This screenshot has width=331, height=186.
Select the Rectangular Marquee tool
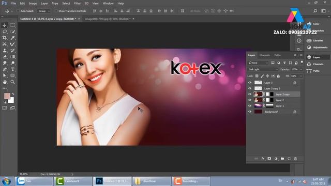(x=12, y=25)
